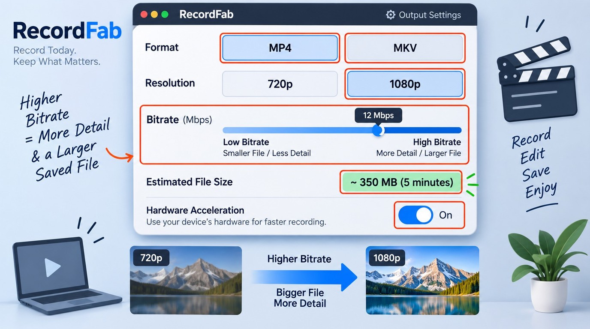Click the Estimated File Size label

pos(189,182)
